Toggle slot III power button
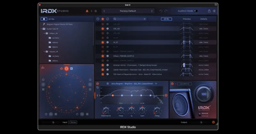This screenshot has height=134, width=256. pyautogui.click(x=77, y=114)
